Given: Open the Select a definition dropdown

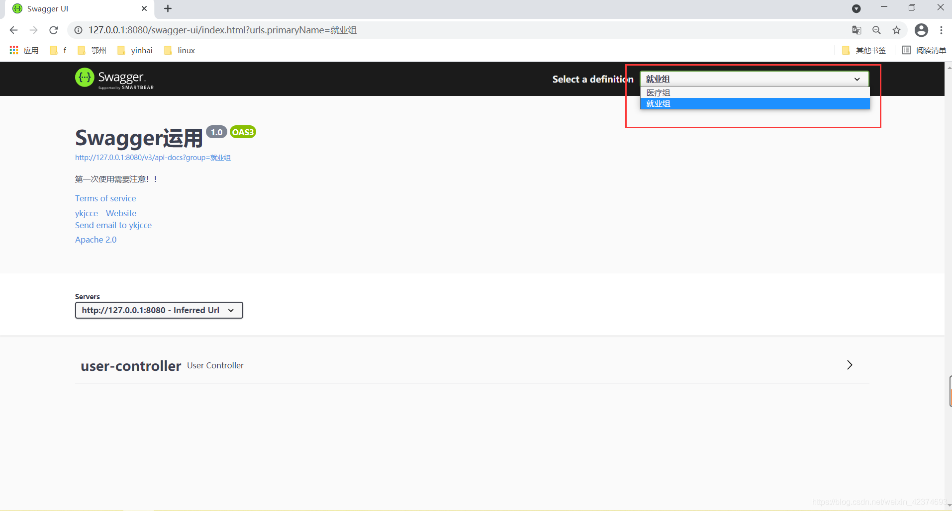Looking at the screenshot, I should 754,79.
